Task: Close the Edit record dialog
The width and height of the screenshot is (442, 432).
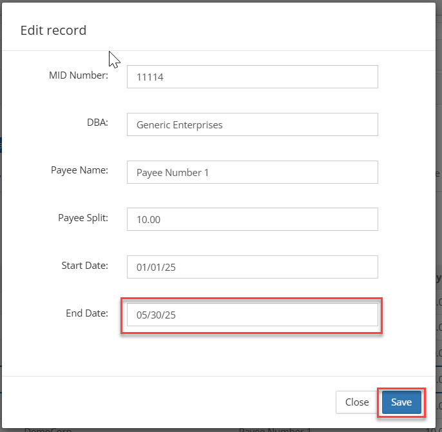Action: (357, 402)
